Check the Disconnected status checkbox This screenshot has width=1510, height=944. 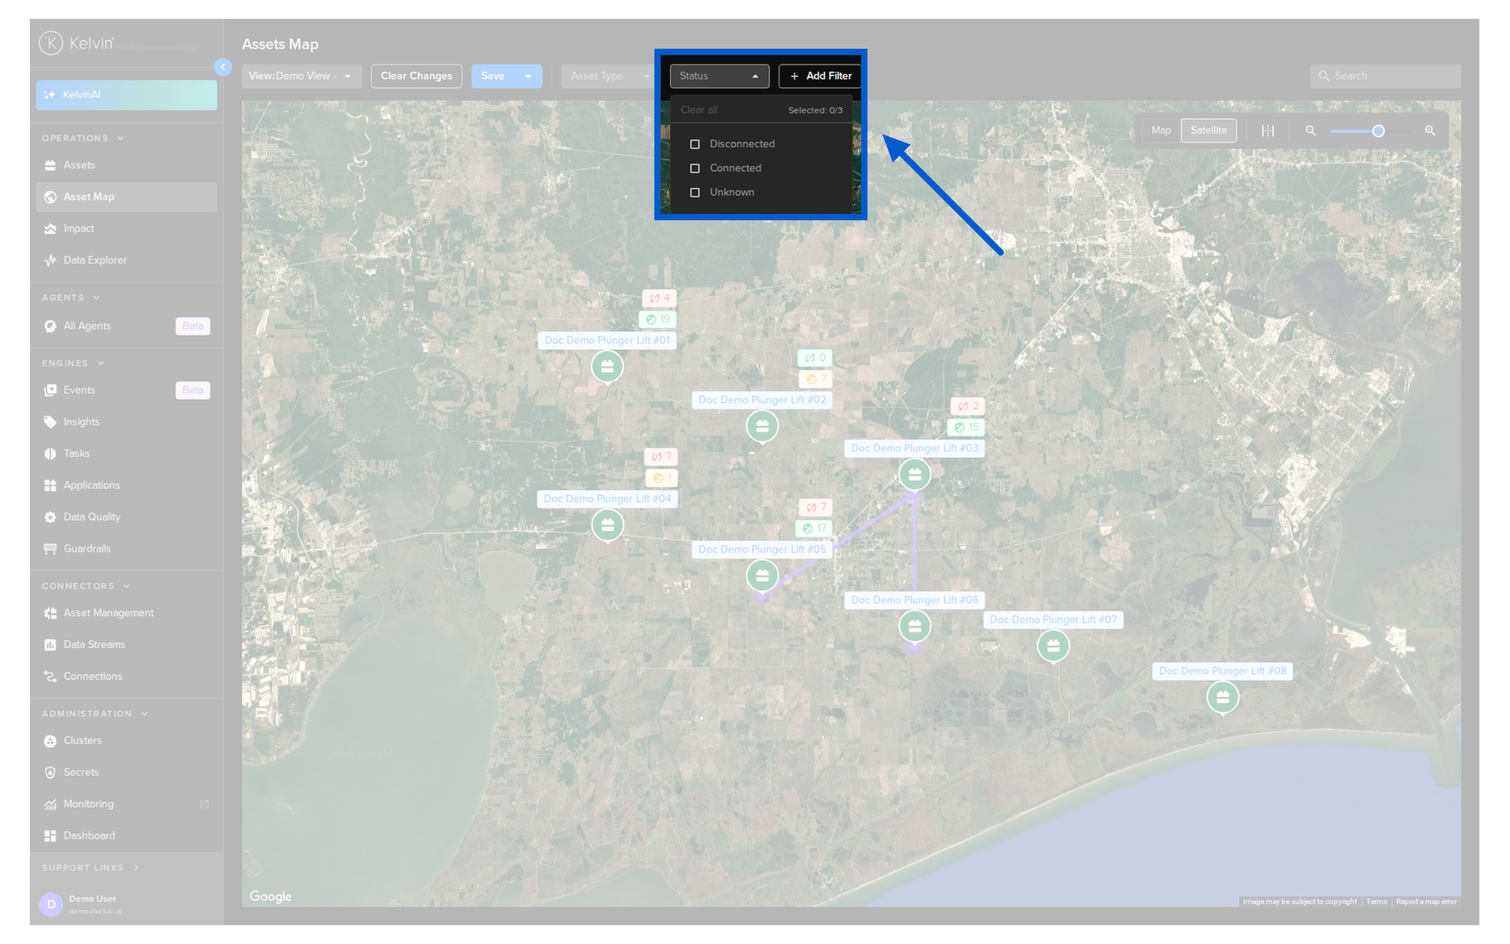[694, 144]
